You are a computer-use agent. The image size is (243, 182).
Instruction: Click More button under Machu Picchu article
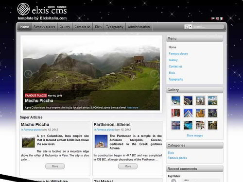point(55,166)
